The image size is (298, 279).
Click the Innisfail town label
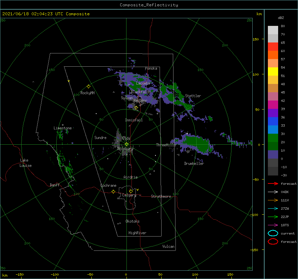click(x=134, y=120)
